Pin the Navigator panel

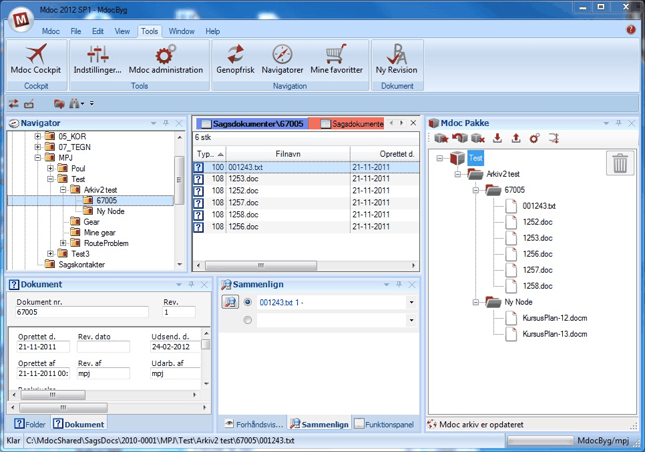[x=166, y=123]
